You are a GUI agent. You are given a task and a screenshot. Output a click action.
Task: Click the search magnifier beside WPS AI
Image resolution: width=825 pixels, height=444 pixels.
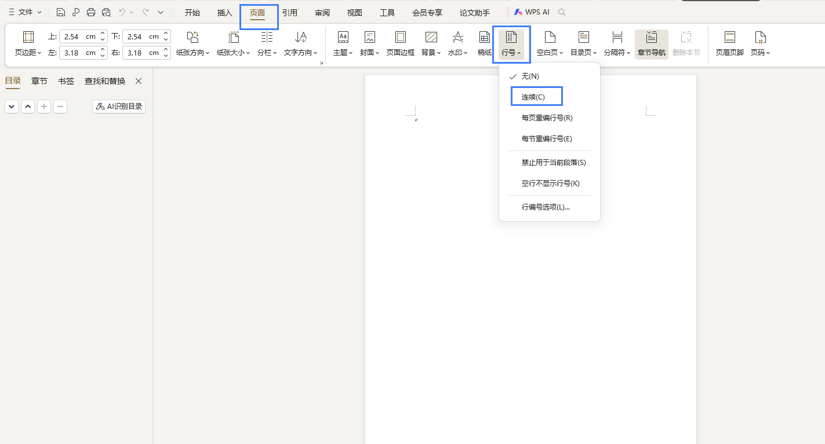pos(561,12)
